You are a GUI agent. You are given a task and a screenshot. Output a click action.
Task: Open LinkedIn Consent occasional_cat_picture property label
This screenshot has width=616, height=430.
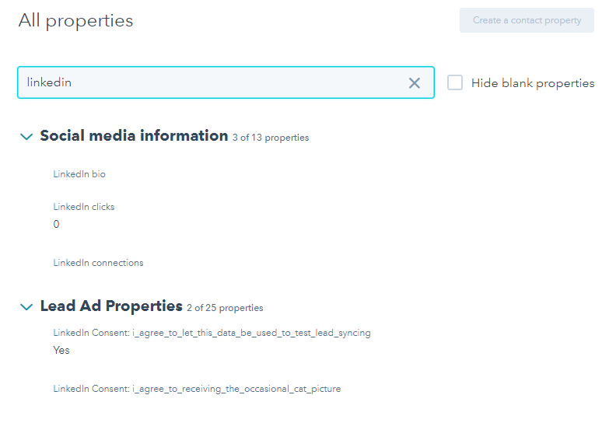point(197,389)
